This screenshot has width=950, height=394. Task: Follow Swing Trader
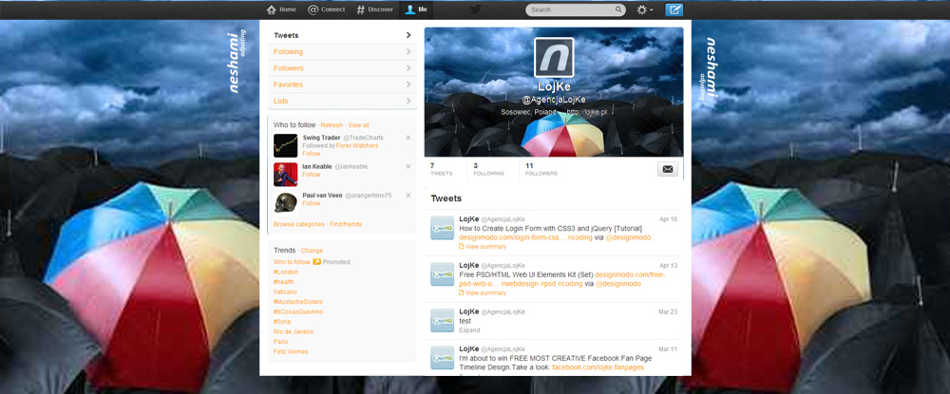point(312,153)
